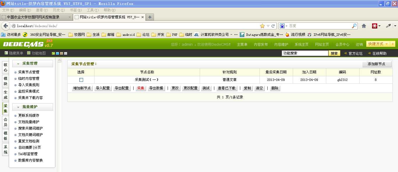The image size is (398, 172).
Task: Open the 官方论坛 link
Action: coord(355,53)
